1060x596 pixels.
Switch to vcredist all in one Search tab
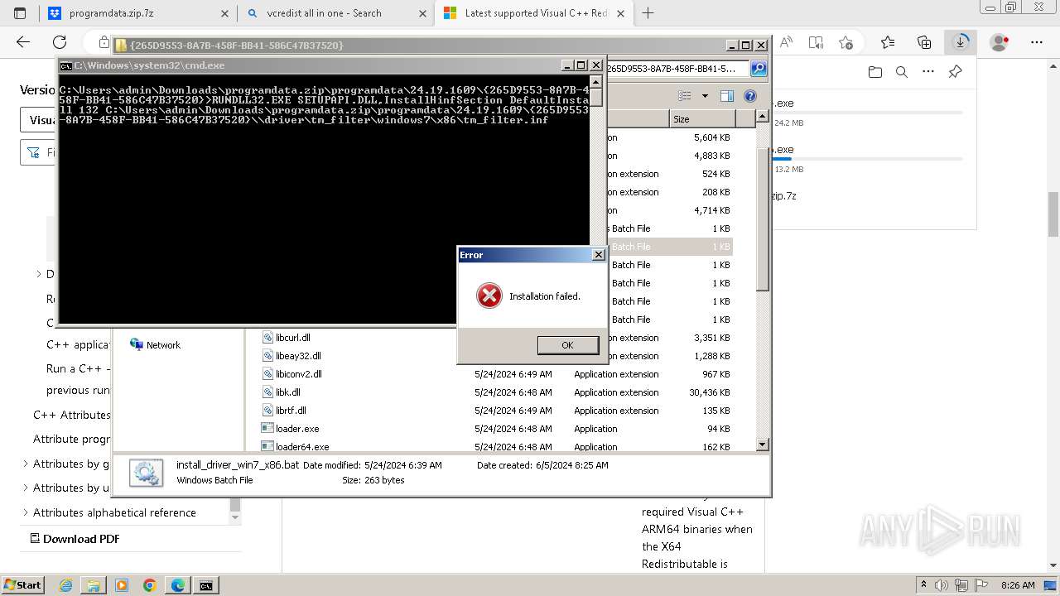pyautogui.click(x=335, y=13)
